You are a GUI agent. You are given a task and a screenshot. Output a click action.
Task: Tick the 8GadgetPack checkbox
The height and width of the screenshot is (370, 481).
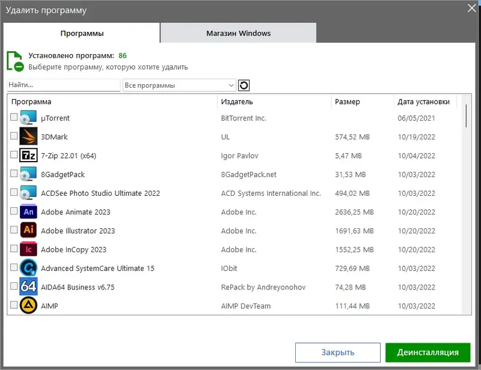14,174
